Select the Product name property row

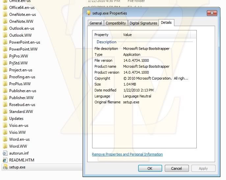point(144,66)
